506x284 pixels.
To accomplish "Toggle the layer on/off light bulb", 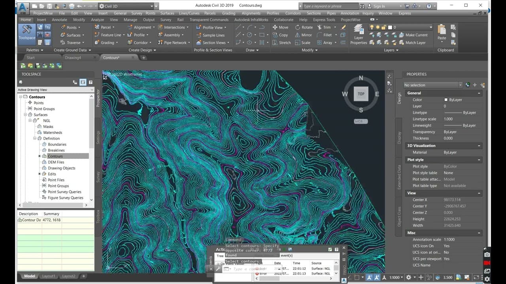I will (372, 27).
